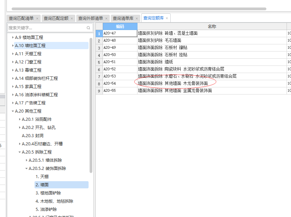291x217 pixels.
Task: Click code cell A20-50
Action: (x=120, y=55)
